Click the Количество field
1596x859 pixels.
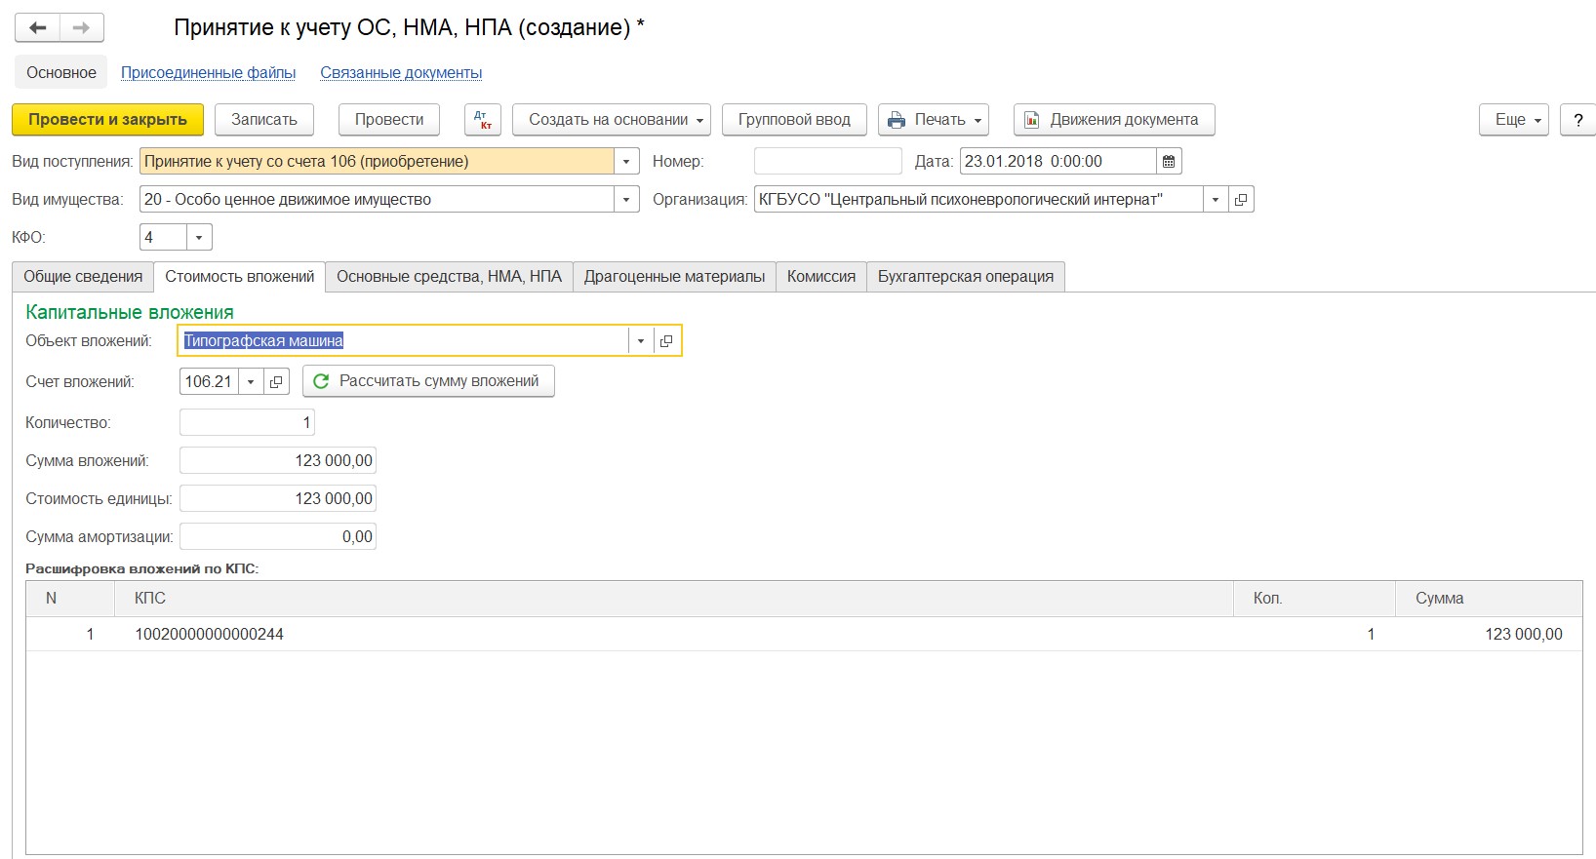[247, 423]
